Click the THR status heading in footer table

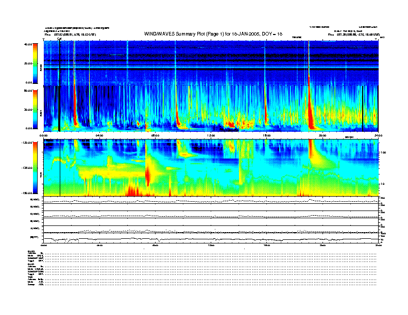pyautogui.click(x=30, y=277)
